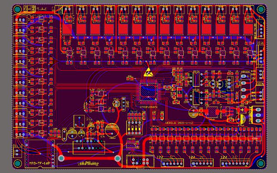The height and width of the screenshot is (173, 277).
Task: Select the ten-pin box header at bottom
Action: (x=140, y=161)
